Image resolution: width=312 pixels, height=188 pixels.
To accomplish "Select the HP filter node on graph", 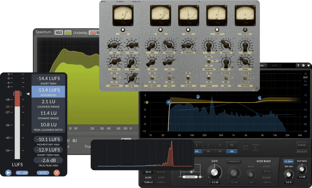I will [168, 103].
